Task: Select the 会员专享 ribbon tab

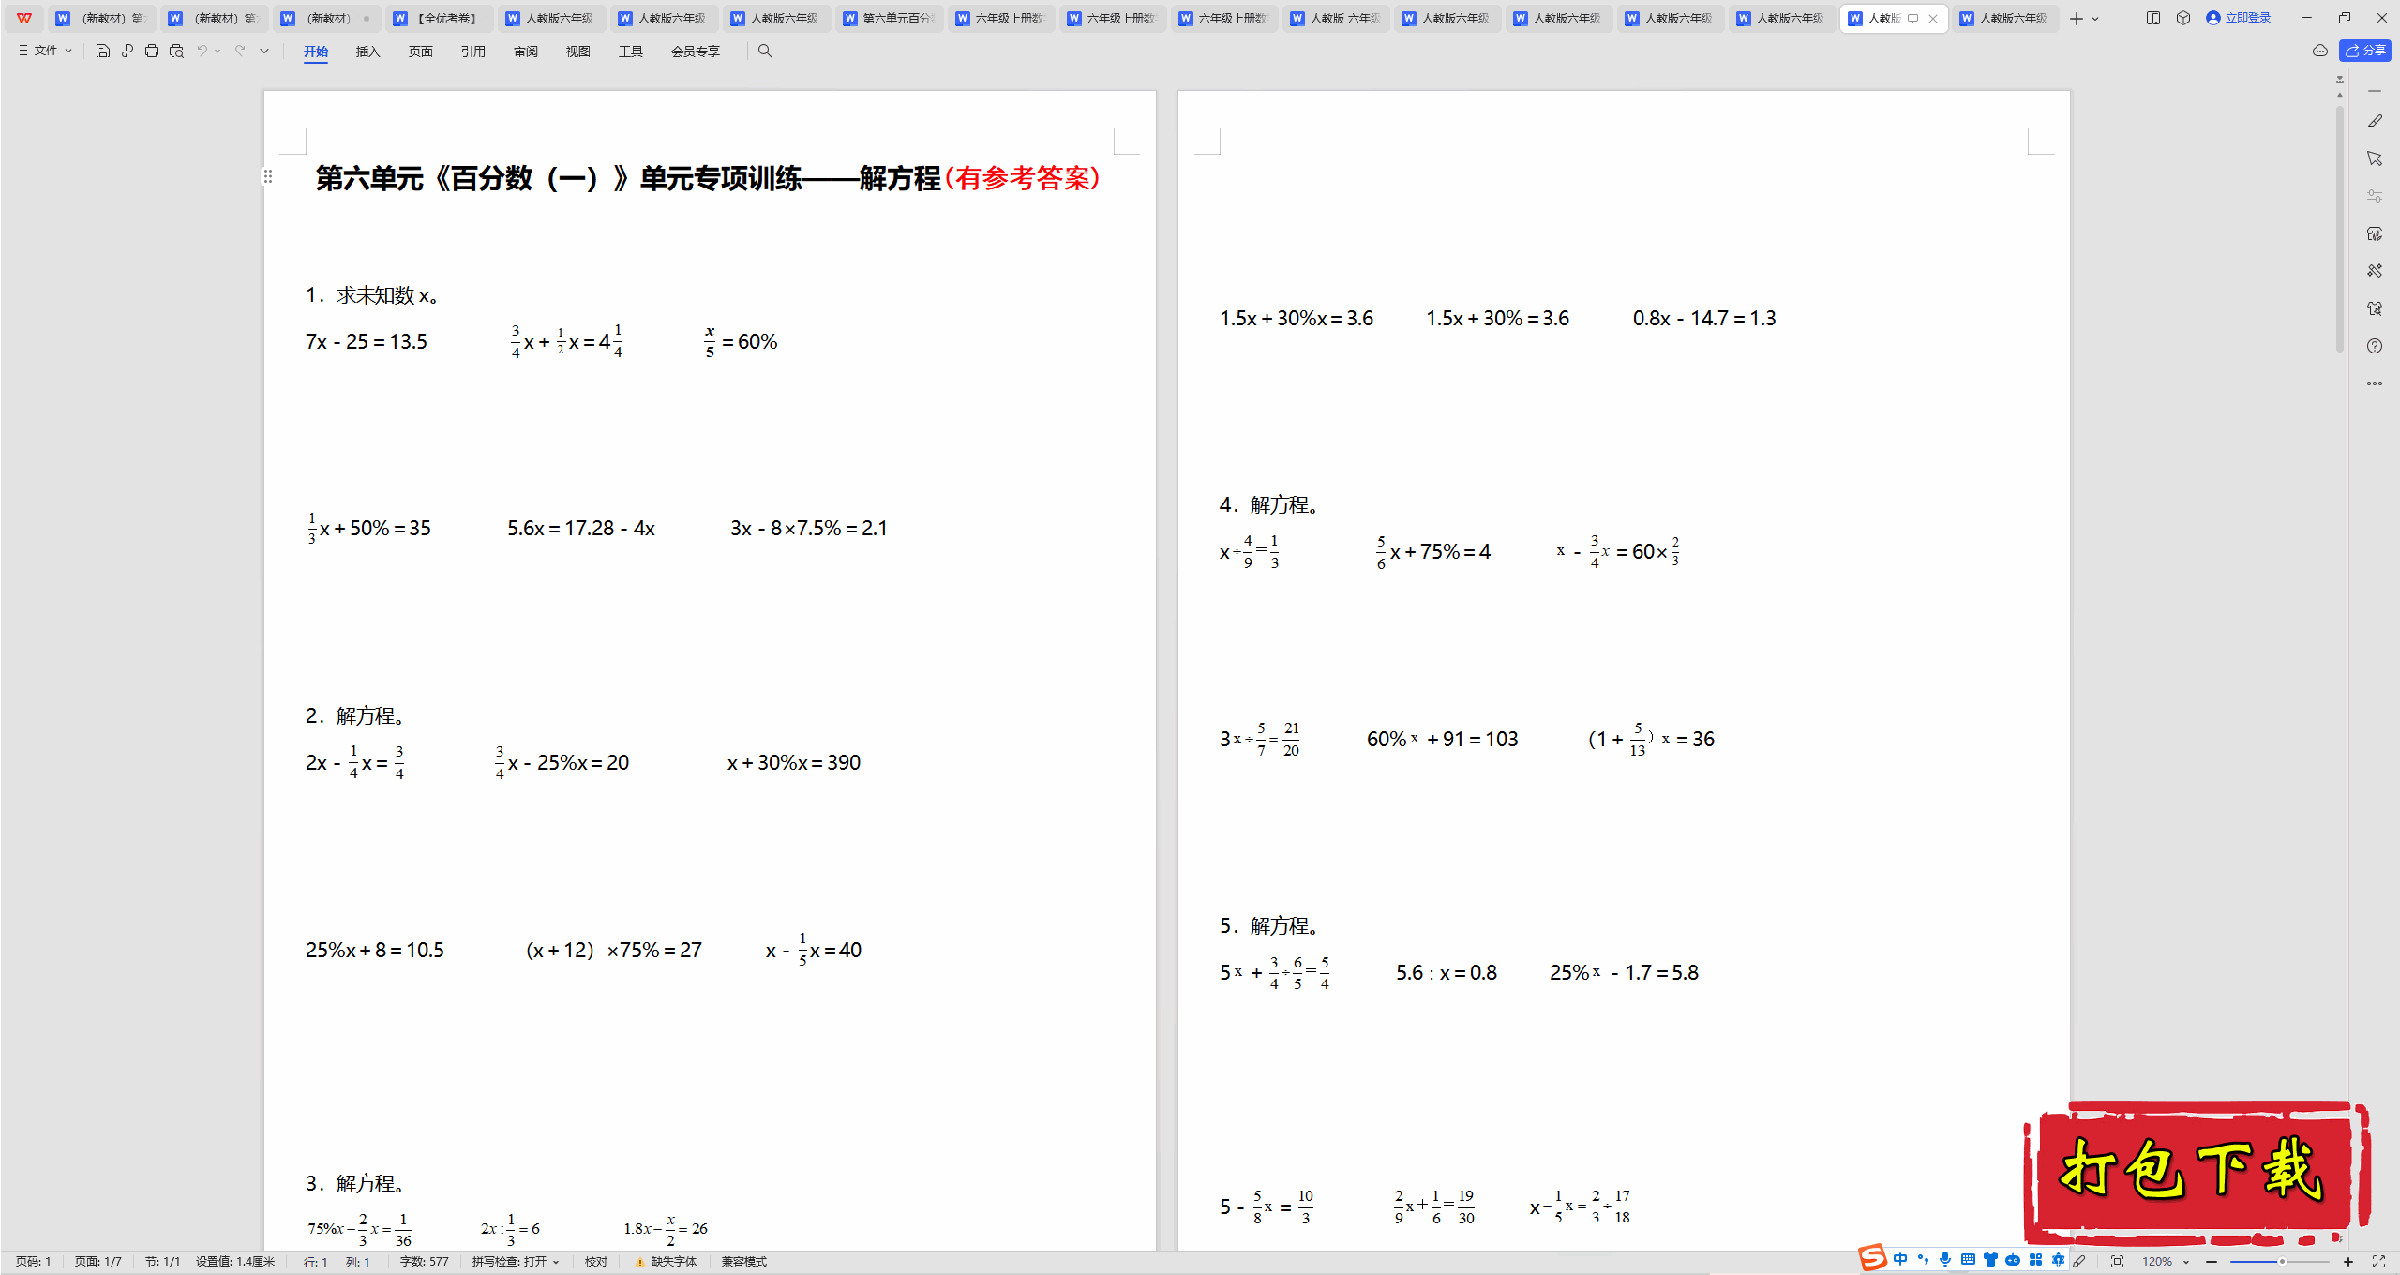Action: (x=696, y=52)
